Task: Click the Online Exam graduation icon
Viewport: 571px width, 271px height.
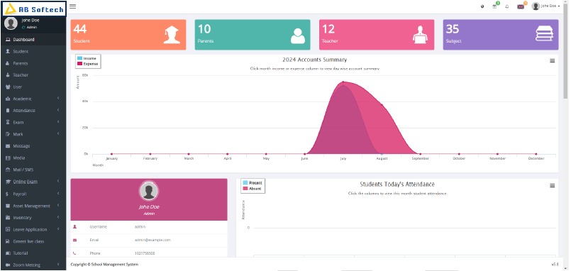Action: (x=8, y=182)
